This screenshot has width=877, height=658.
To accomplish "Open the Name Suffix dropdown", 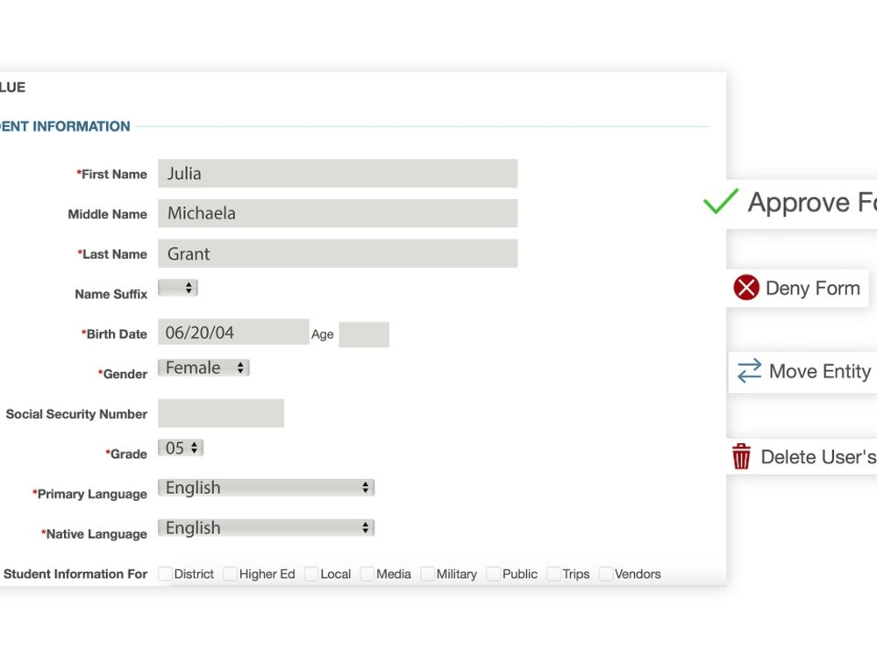I will click(x=178, y=288).
